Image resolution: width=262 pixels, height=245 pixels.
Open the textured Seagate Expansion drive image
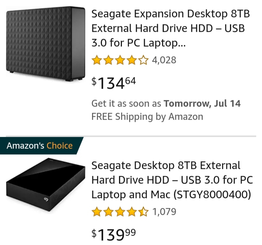tap(45, 44)
